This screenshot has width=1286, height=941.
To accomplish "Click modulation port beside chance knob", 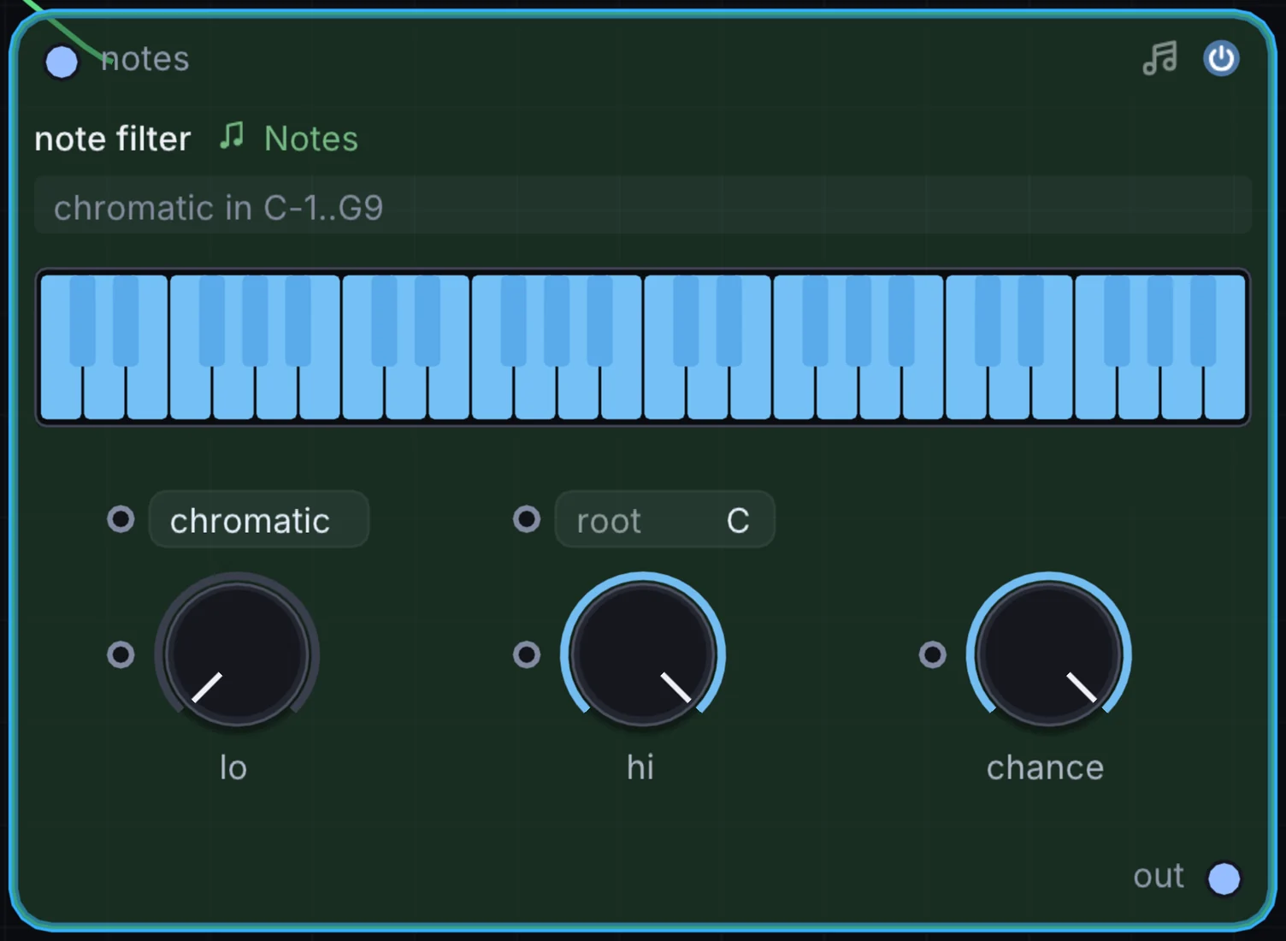I will [x=932, y=655].
